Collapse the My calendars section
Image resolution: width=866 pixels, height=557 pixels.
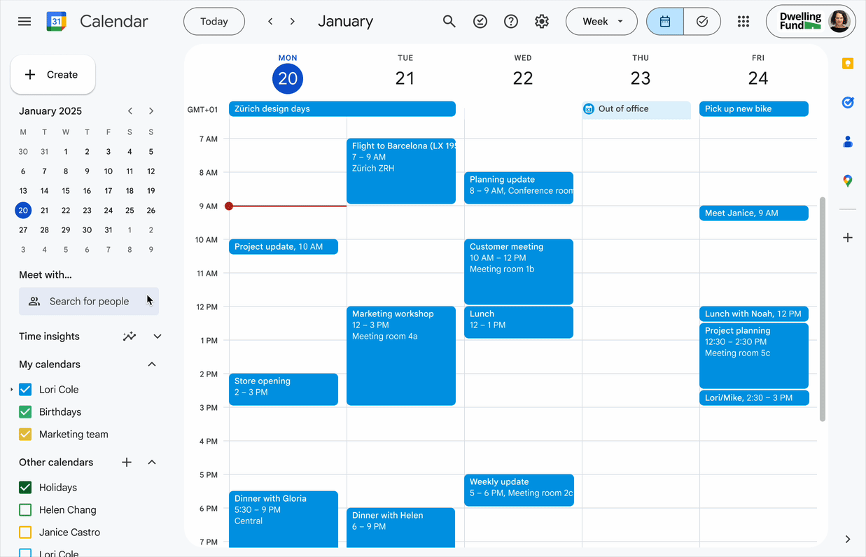coord(151,364)
